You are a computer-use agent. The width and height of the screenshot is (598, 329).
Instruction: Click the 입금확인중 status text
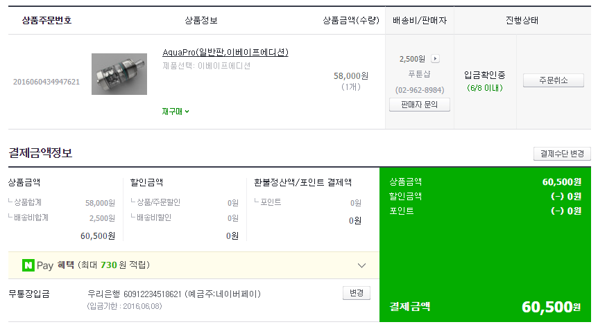[x=485, y=74]
